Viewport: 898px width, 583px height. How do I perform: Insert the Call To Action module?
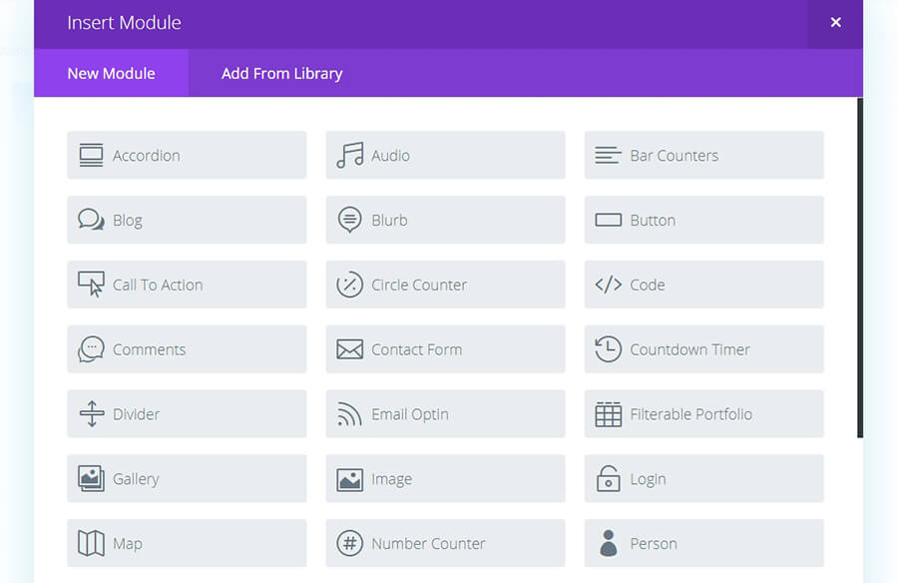[x=187, y=285]
